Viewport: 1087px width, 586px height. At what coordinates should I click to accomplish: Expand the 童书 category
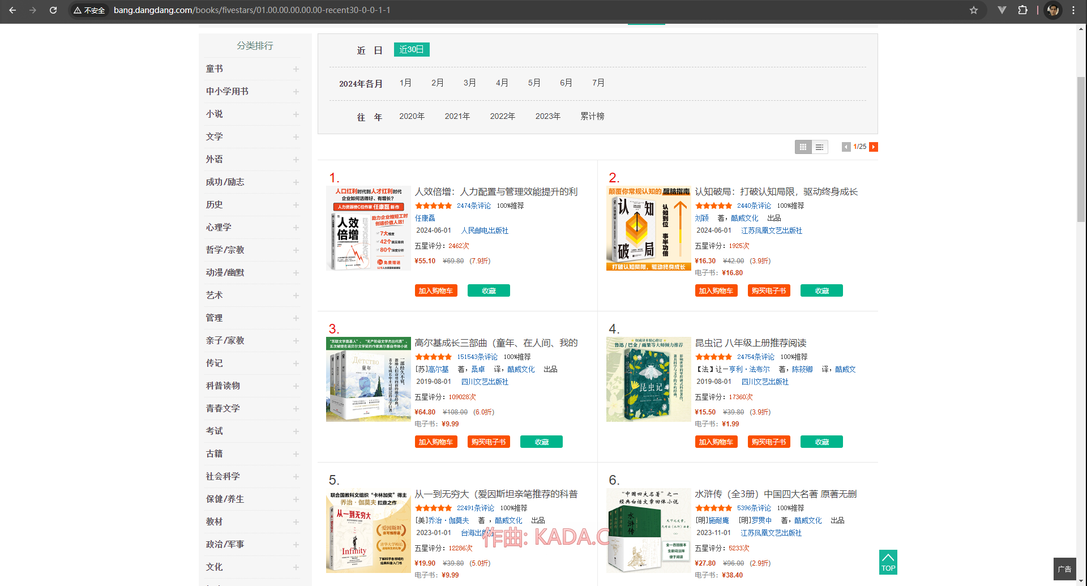pos(296,69)
